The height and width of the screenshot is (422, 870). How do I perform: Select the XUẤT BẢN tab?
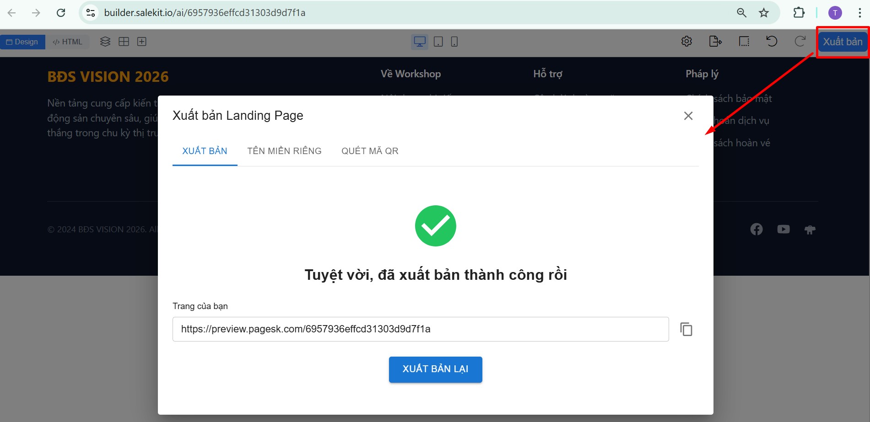click(205, 151)
